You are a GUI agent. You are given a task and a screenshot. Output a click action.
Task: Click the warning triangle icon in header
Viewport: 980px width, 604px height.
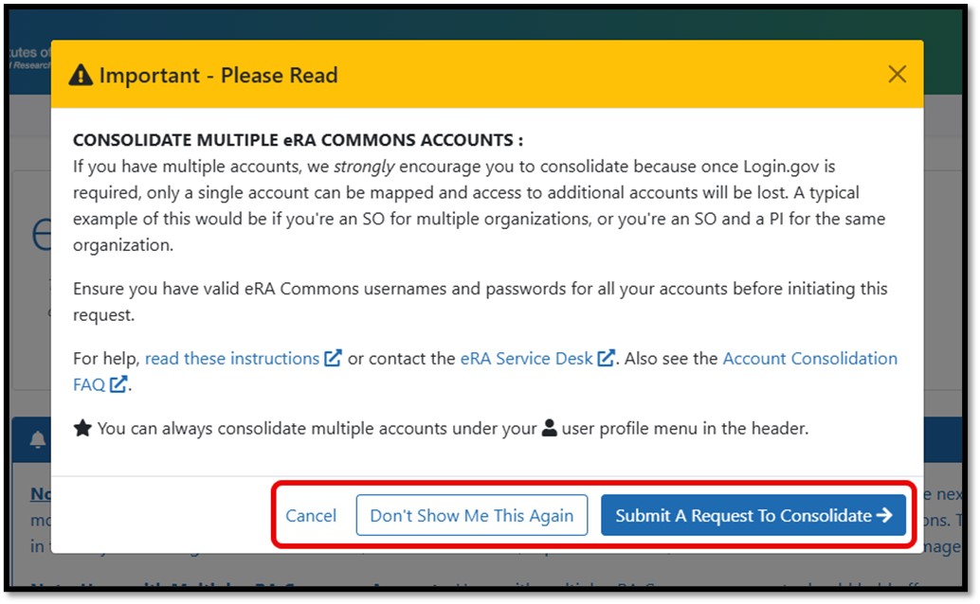82,75
